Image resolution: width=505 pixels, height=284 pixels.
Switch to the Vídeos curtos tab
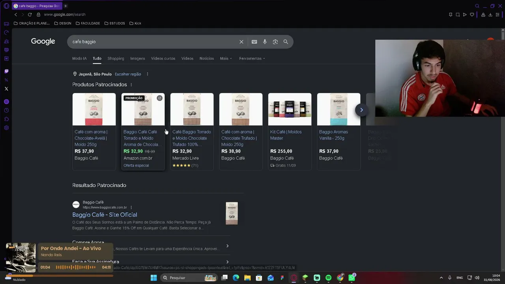163,58
